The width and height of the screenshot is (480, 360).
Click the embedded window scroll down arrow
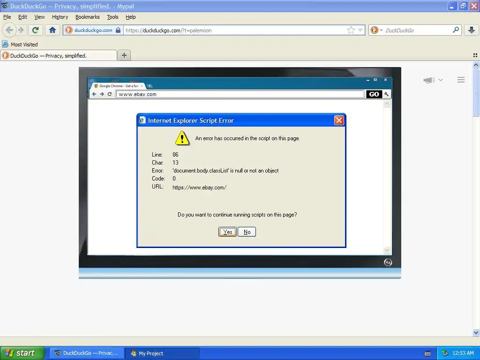[387, 250]
